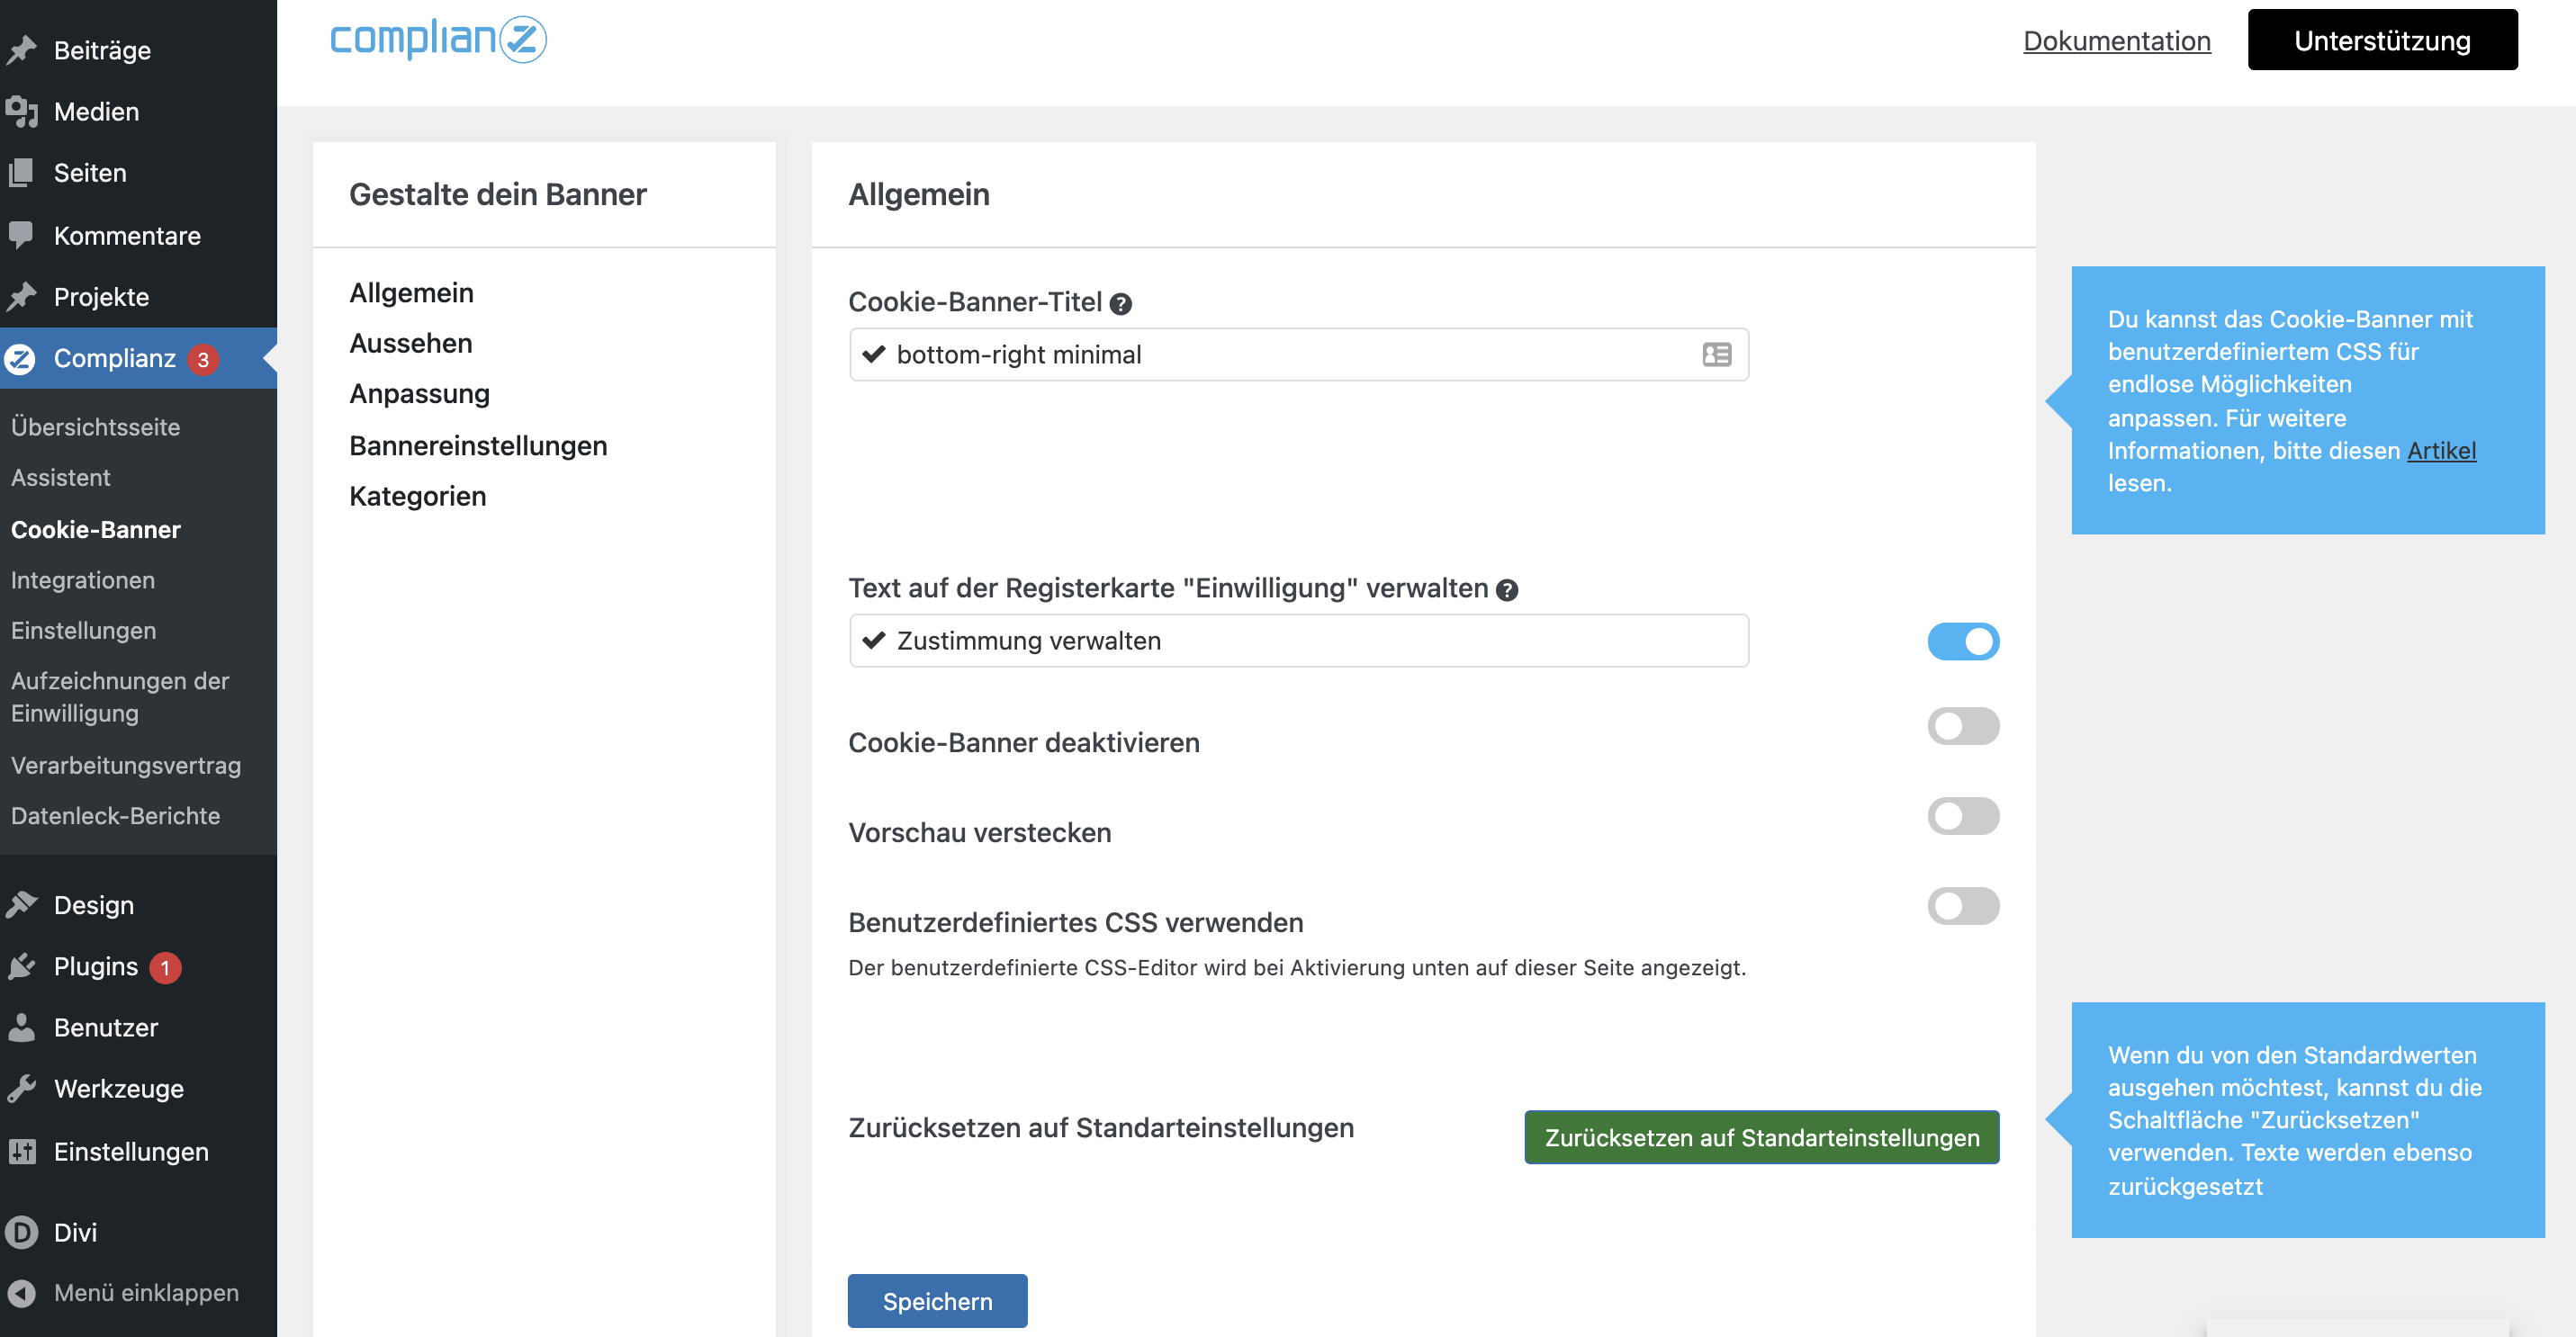2576x1337 pixels.
Task: Open the Dokumentation link
Action: coord(2116,41)
